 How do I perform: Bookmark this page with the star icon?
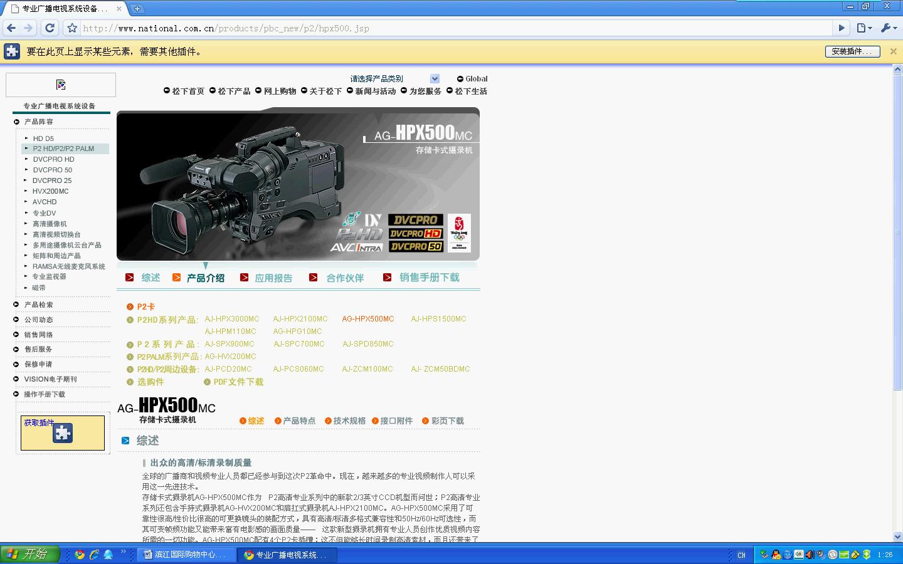(72, 28)
